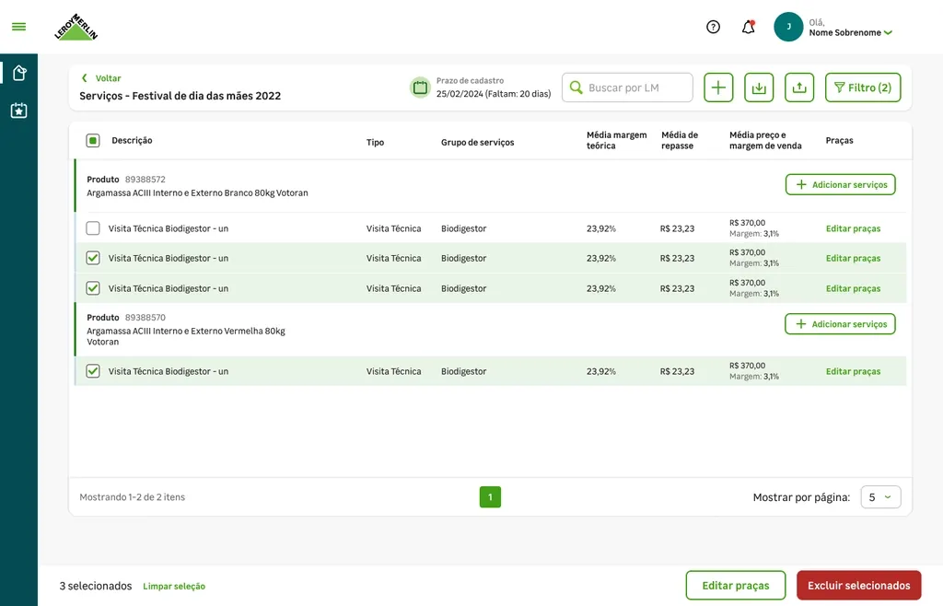Screen dimensions: 943x606
Task: Select the Argamassa ACIII Vermelha 80kg product name
Action: 186,337
